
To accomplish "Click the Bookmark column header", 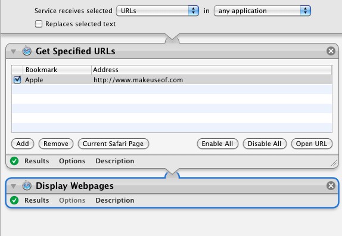I will (57, 70).
